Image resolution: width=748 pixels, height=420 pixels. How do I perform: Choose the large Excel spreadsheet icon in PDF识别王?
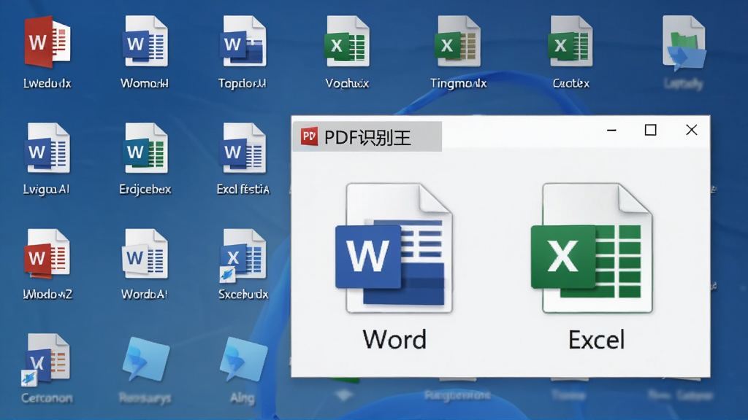tap(592, 248)
